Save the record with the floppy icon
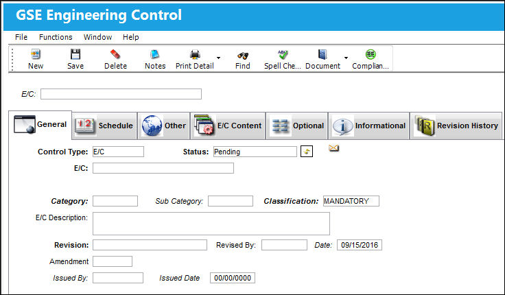Viewport: 505px width, 295px height. click(x=75, y=54)
